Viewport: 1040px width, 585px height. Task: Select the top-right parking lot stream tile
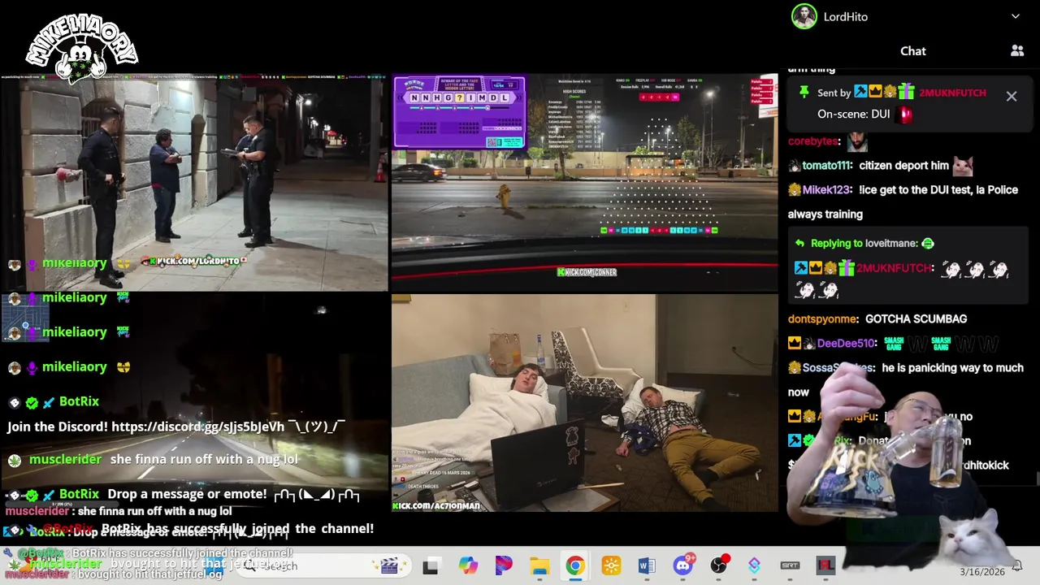pos(584,183)
